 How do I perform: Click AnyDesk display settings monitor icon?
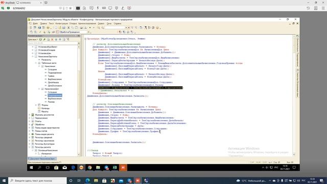pos(110,8)
